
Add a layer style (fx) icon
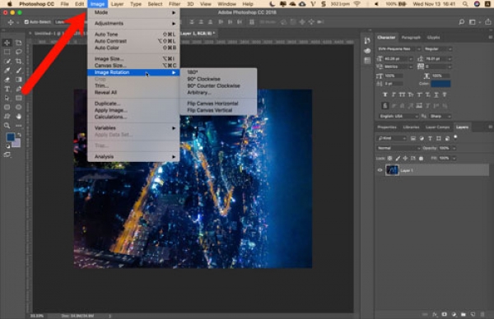click(435, 314)
